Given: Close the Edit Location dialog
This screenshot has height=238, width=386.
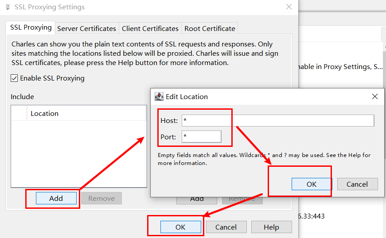Looking at the screenshot, I should (374, 96).
